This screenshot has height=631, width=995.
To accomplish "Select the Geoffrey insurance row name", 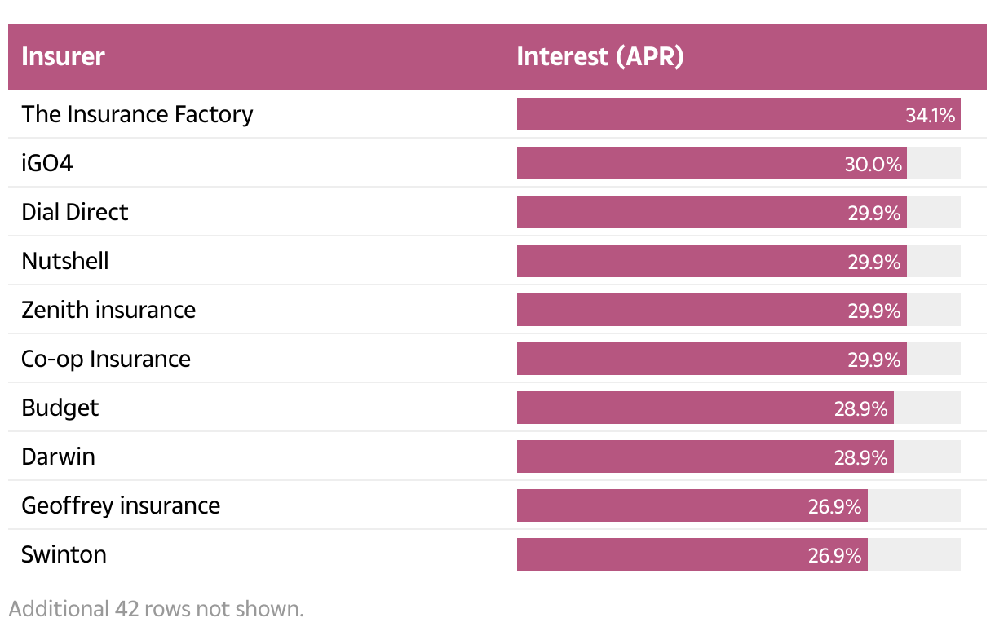I will coord(121,505).
